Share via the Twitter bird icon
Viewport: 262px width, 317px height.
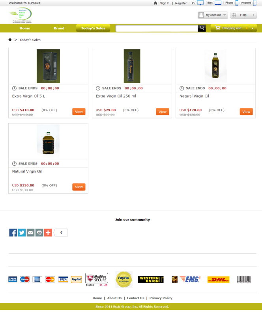click(x=22, y=233)
